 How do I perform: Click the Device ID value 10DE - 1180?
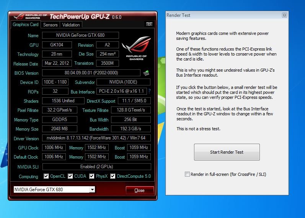pyautogui.click(x=55, y=82)
